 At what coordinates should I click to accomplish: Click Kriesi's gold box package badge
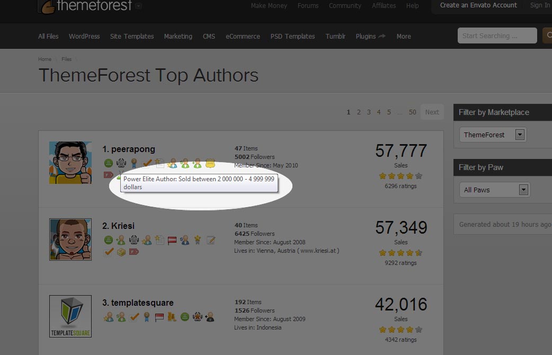click(x=121, y=252)
